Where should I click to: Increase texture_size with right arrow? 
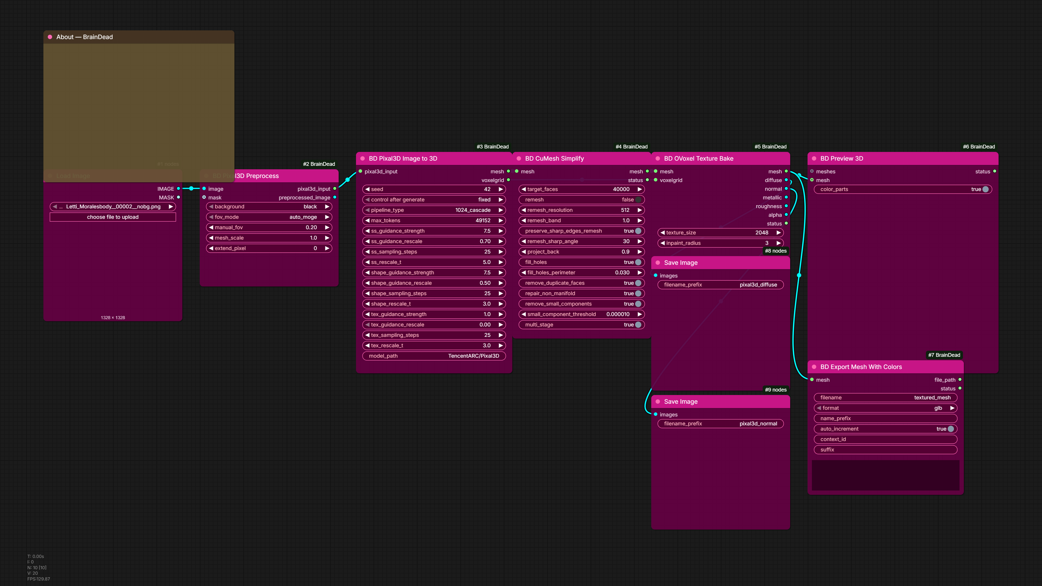tap(778, 233)
